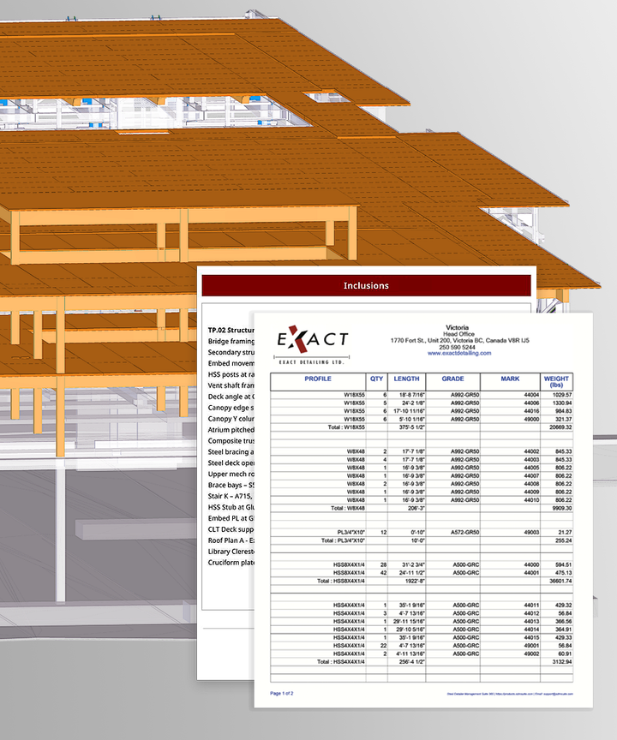Click total length 1922'-8"
This screenshot has width=617, height=740.
[415, 581]
